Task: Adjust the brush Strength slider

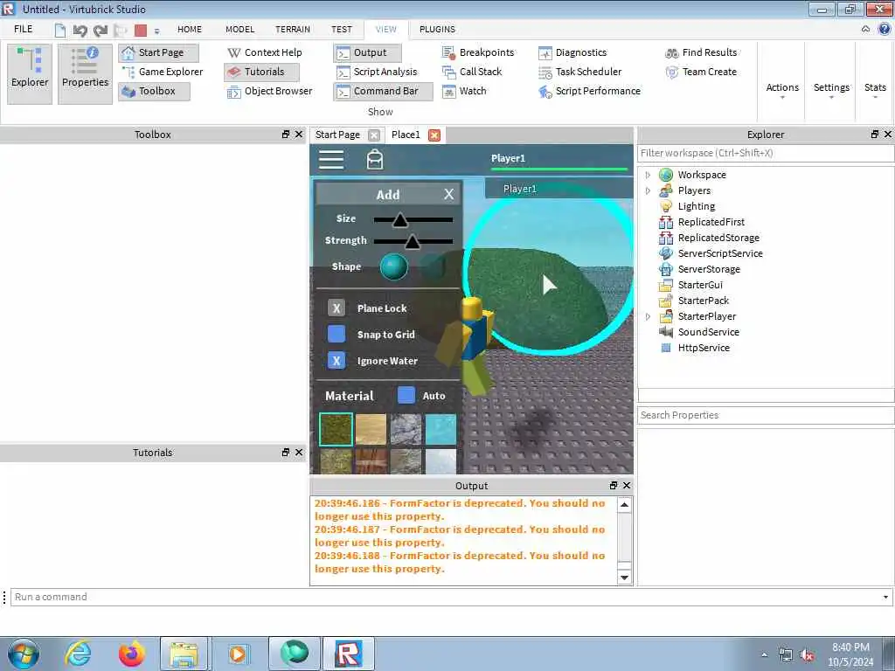Action: pyautogui.click(x=413, y=241)
